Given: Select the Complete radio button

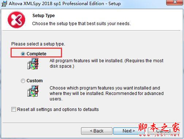Looking at the screenshot, I should pos(23,54).
